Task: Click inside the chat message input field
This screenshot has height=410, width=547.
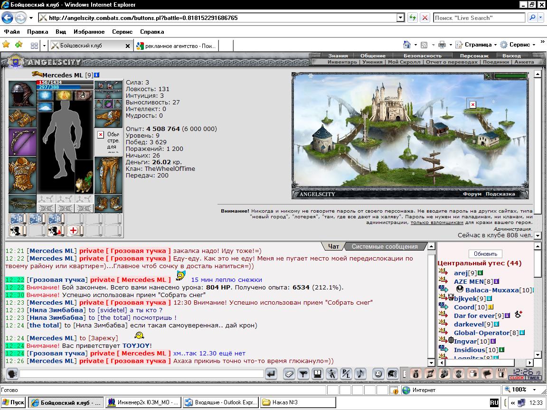Action: (x=141, y=374)
